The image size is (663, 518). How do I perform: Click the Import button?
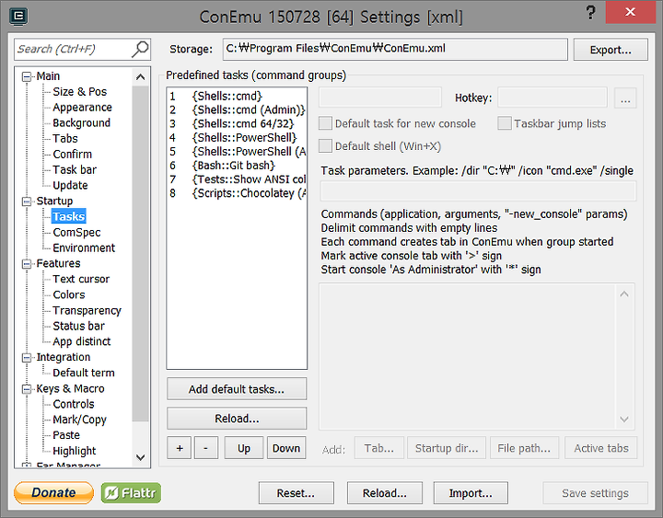coord(471,493)
